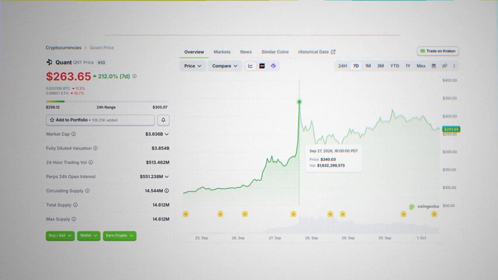Open the Buy / Sell dropdown button
The width and height of the screenshot is (498, 280).
[x=60, y=236]
